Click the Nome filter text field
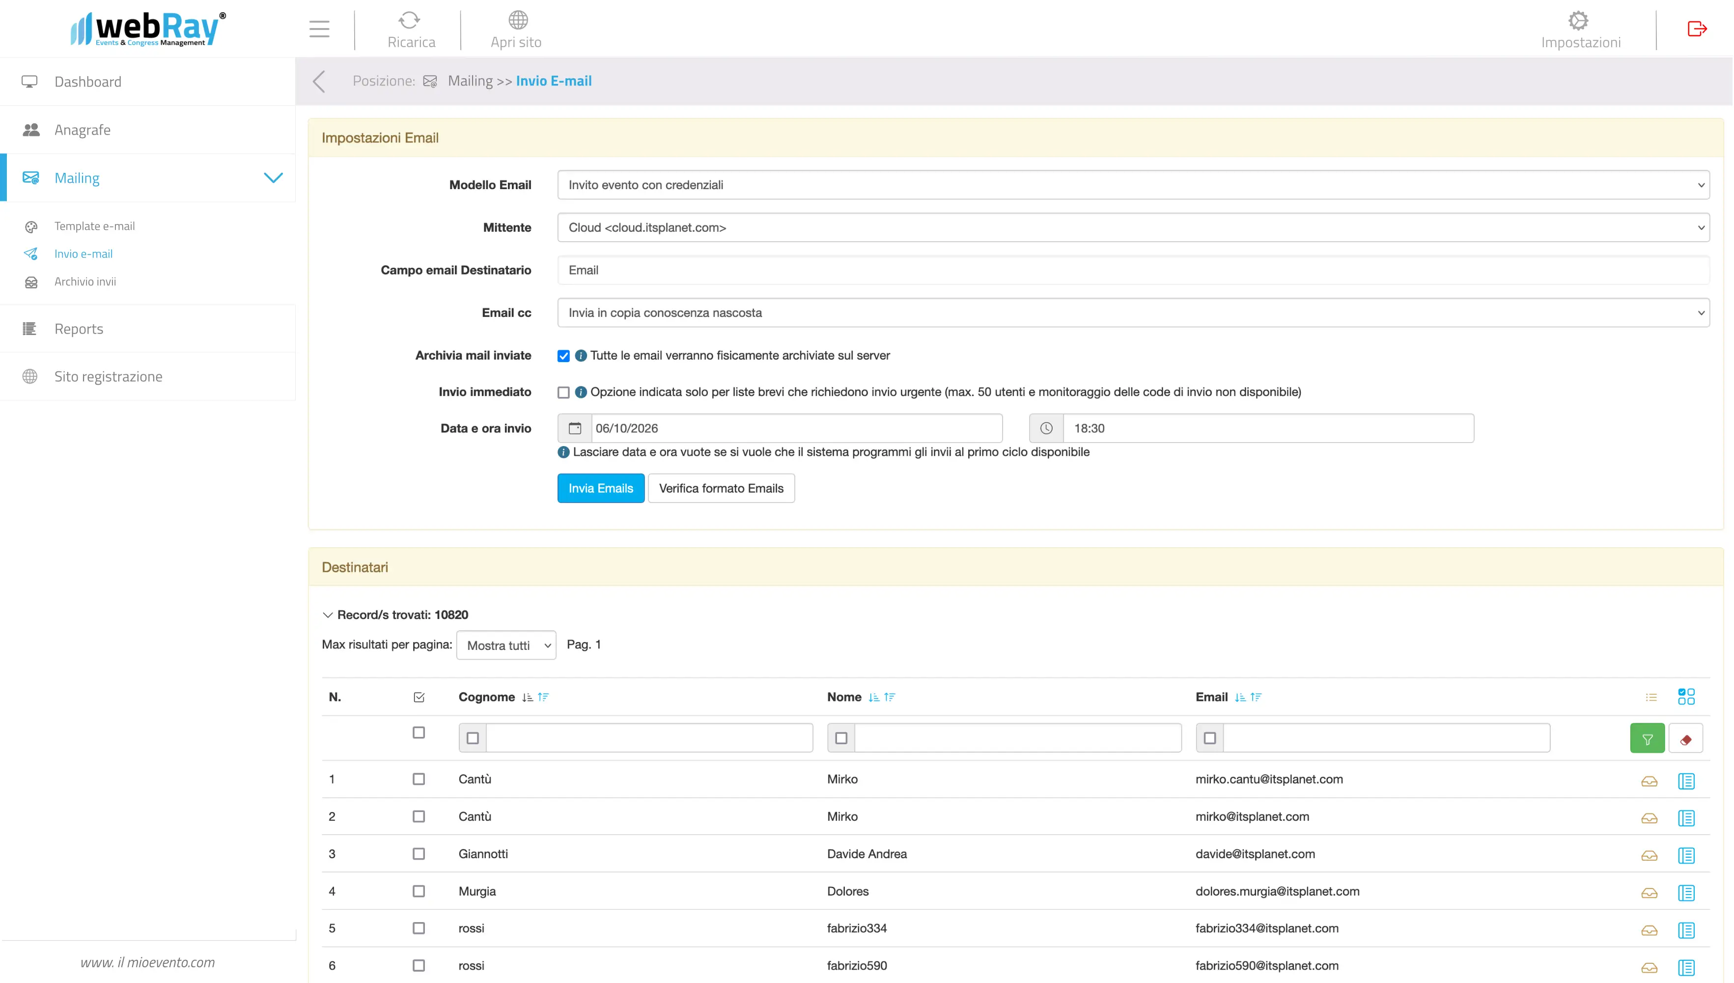 (x=1018, y=738)
